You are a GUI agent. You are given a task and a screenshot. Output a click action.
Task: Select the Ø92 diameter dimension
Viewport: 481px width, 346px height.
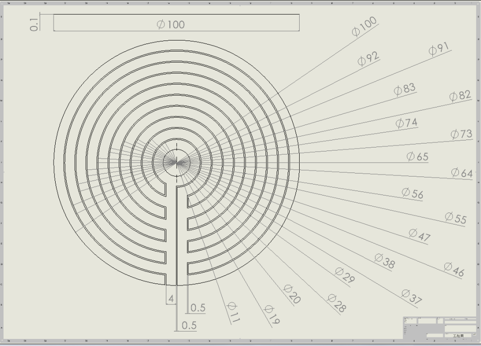tap(368, 59)
